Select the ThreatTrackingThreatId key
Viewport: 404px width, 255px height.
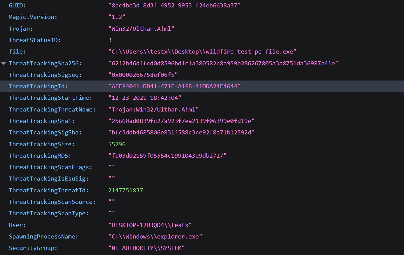pos(49,190)
